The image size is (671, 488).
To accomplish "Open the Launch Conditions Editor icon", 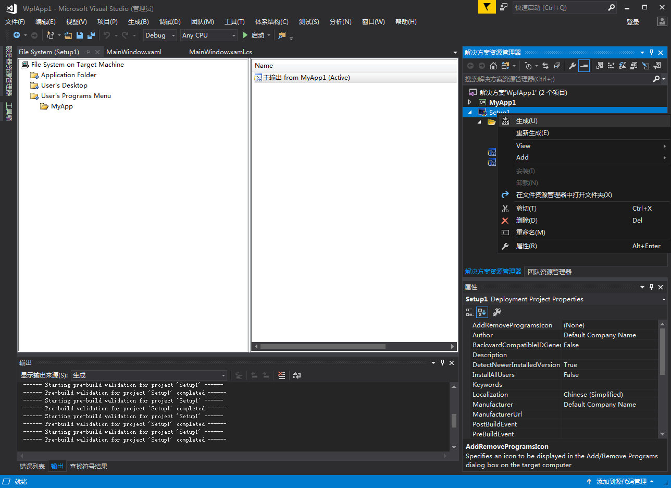I will coord(657,66).
